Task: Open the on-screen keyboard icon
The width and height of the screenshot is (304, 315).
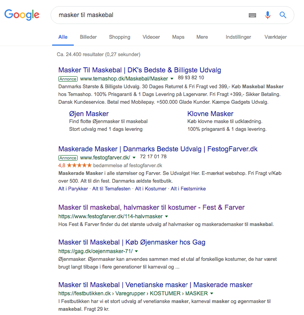Action: 252,15
